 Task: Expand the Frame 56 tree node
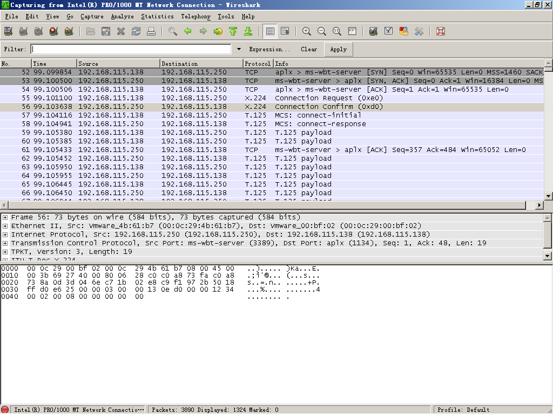tap(5, 217)
